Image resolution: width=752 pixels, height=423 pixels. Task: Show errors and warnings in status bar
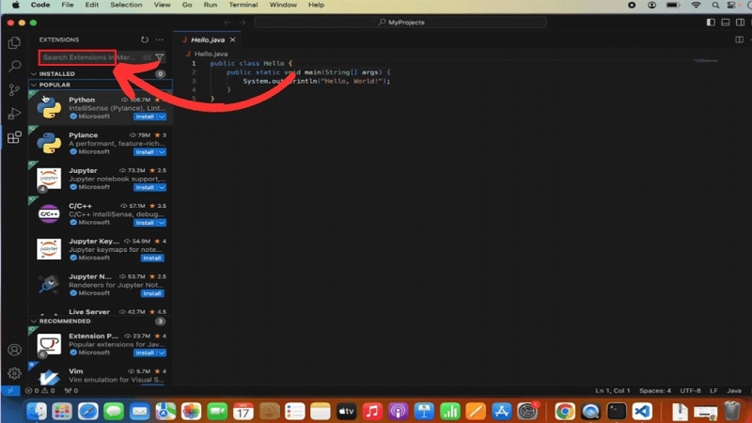point(39,391)
